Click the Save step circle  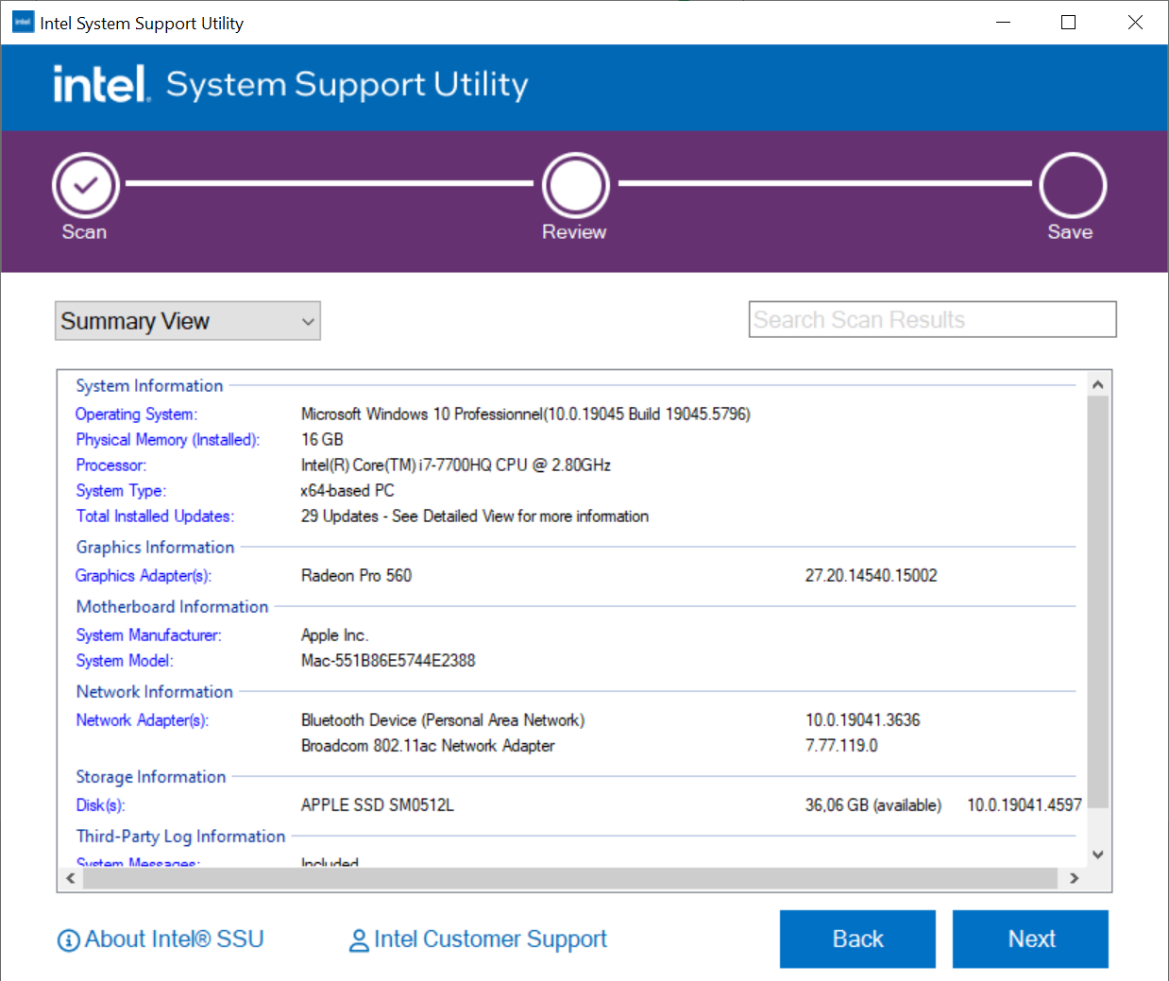click(x=1073, y=185)
